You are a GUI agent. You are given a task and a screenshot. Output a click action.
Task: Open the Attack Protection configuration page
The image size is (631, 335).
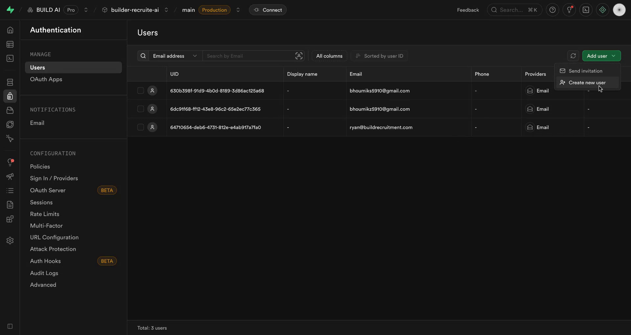click(53, 249)
